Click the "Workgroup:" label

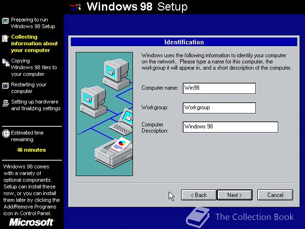(x=154, y=107)
